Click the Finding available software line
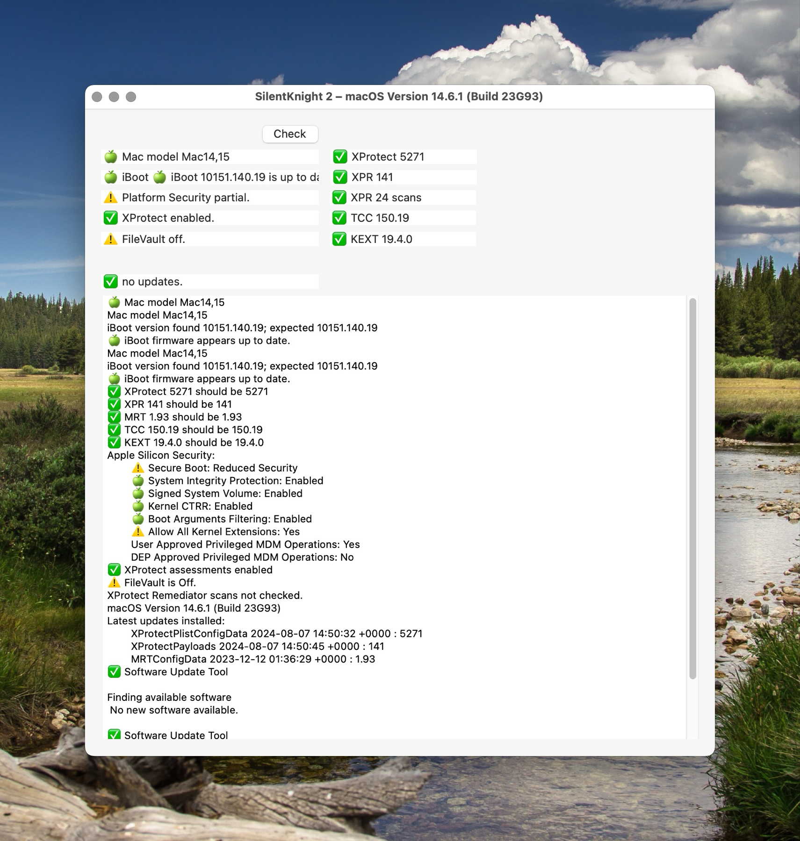The height and width of the screenshot is (841, 800). [x=169, y=697]
